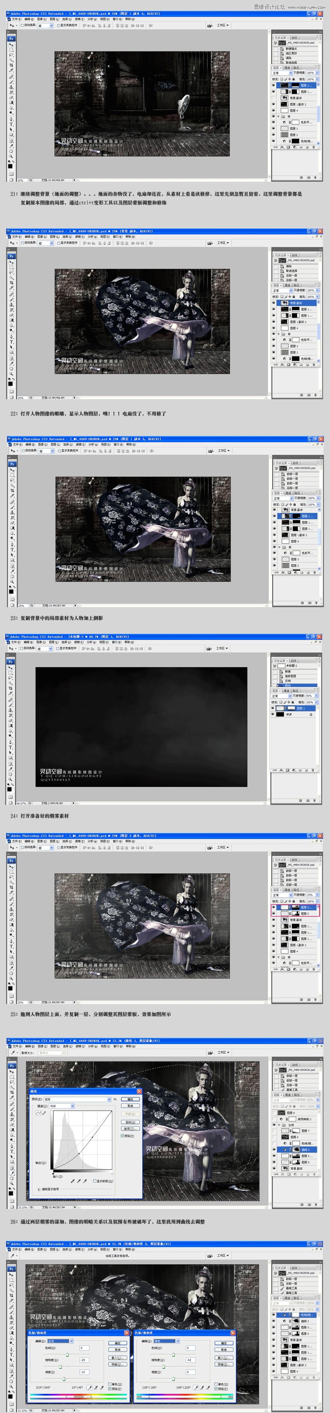
Task: Pick the white point eyedropper in the Curves dialog
Action: [84, 1181]
